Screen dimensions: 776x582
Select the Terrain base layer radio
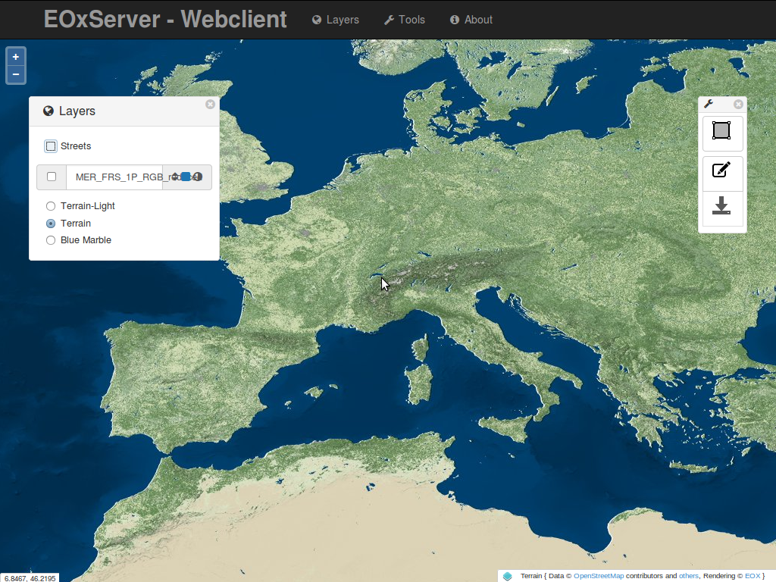[x=51, y=224]
